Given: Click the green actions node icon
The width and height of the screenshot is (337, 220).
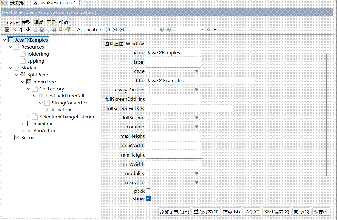Looking at the screenshot, I should point(53,110).
